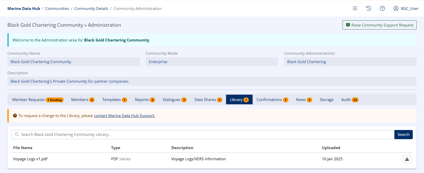Open the help question mark icon

coord(382,8)
